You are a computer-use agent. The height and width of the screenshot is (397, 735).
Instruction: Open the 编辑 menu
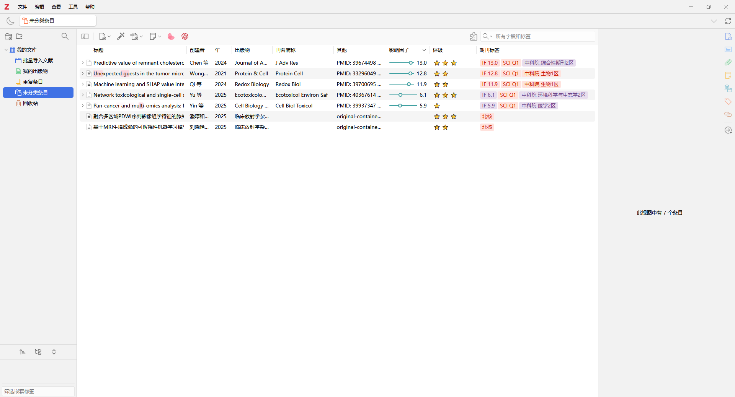click(39, 7)
